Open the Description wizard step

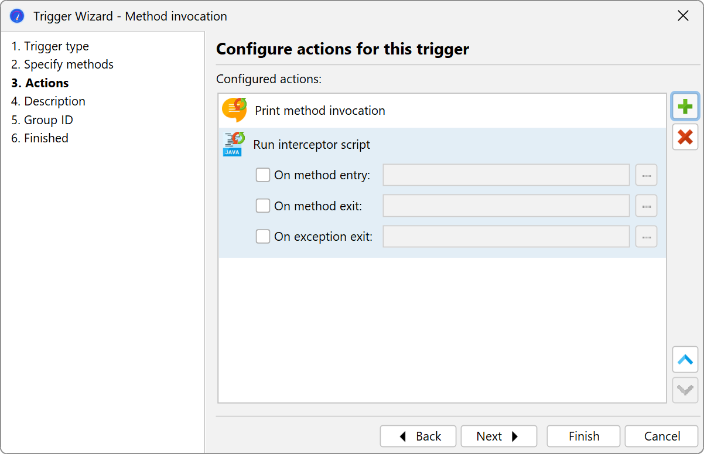48,101
